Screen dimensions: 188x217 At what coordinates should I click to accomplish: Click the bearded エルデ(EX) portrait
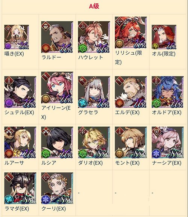pyautogui.click(x=131, y=92)
